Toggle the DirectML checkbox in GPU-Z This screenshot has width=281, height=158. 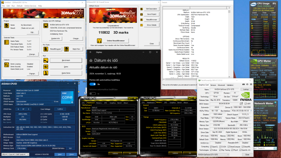pyautogui.click(x=243, y=147)
